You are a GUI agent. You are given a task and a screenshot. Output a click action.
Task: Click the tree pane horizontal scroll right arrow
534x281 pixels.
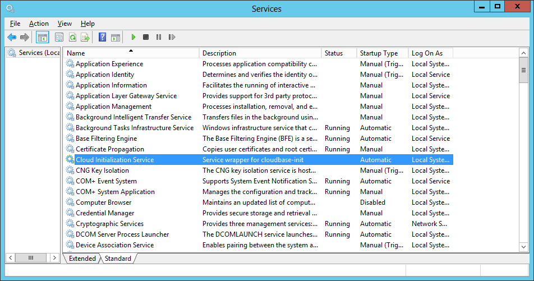click(x=54, y=258)
